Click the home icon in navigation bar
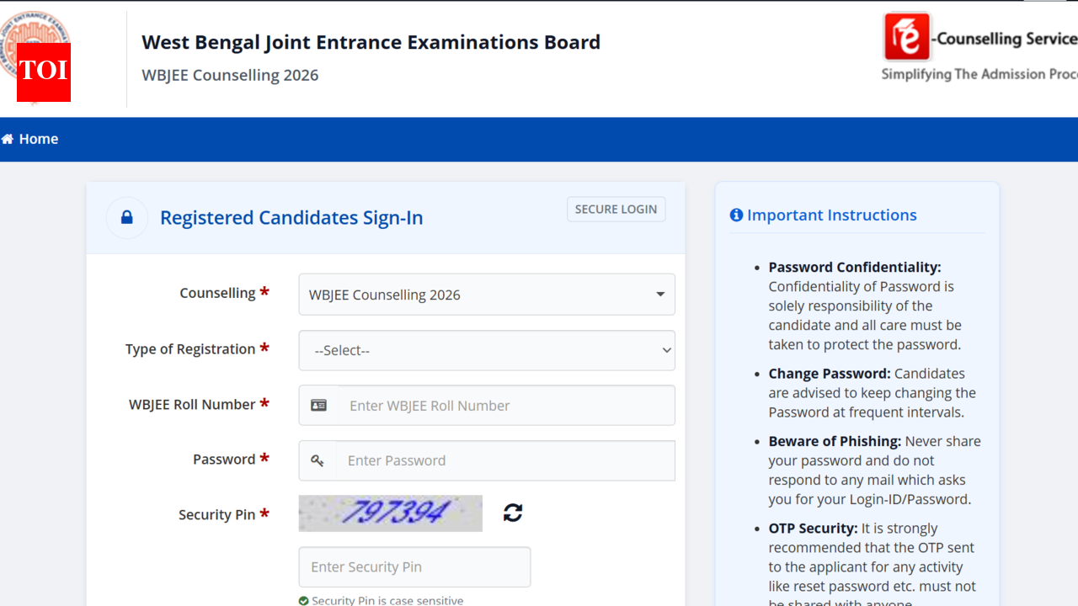The height and width of the screenshot is (606, 1078). tap(7, 139)
